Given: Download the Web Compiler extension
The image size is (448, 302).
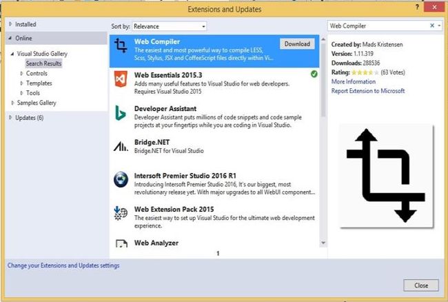Looking at the screenshot, I should pyautogui.click(x=297, y=43).
